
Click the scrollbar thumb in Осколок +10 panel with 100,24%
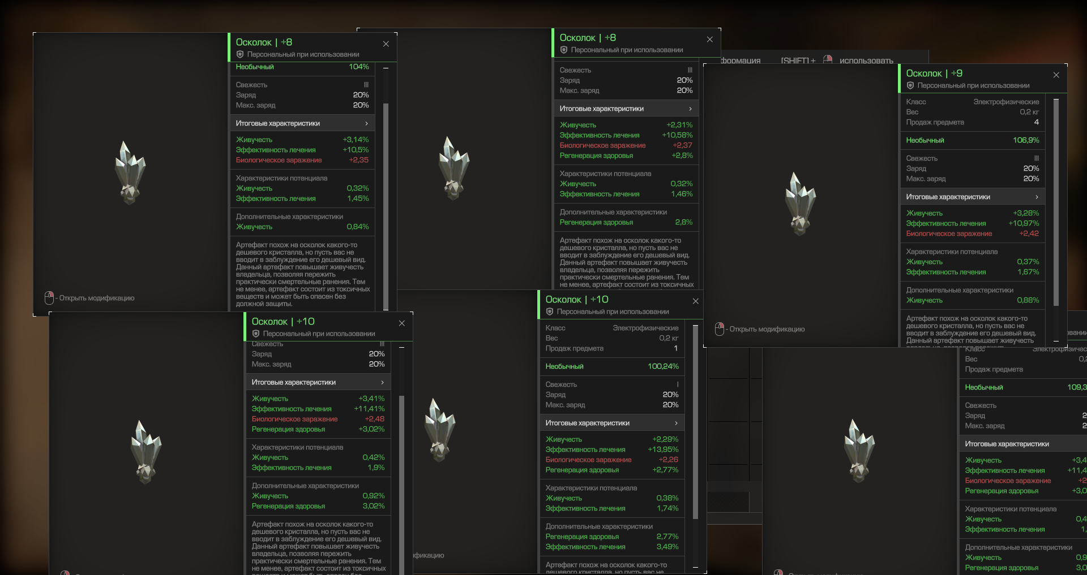click(695, 422)
